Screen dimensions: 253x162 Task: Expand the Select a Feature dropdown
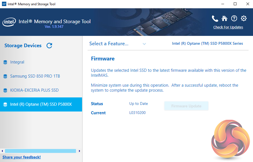pyautogui.click(x=118, y=44)
